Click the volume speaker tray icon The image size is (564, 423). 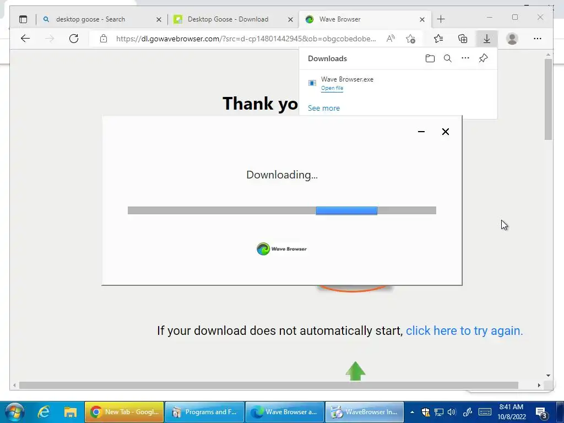click(x=452, y=412)
